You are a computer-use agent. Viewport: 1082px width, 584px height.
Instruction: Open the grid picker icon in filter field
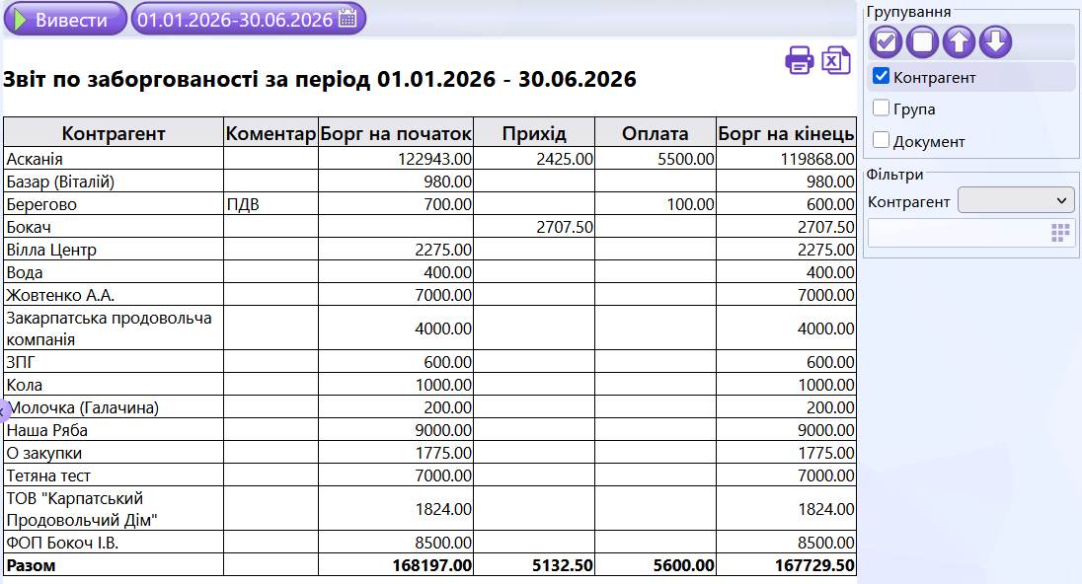pyautogui.click(x=1060, y=233)
